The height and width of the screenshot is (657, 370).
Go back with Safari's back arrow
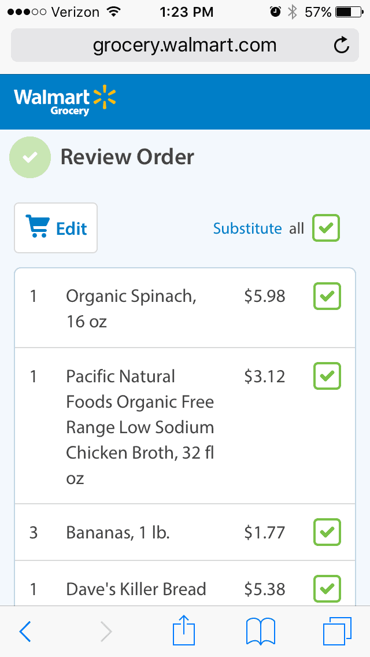25,632
